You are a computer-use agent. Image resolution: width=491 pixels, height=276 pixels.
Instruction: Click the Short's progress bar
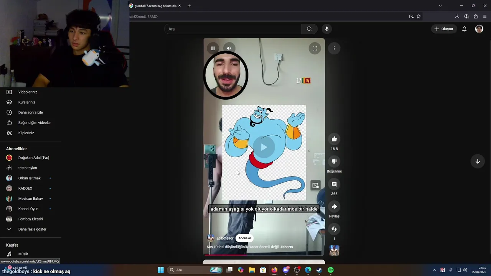point(264,255)
